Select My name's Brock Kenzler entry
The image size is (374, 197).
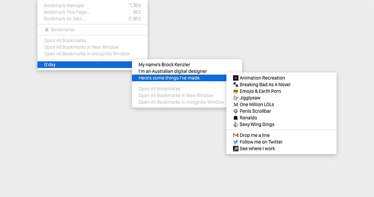(x=164, y=65)
